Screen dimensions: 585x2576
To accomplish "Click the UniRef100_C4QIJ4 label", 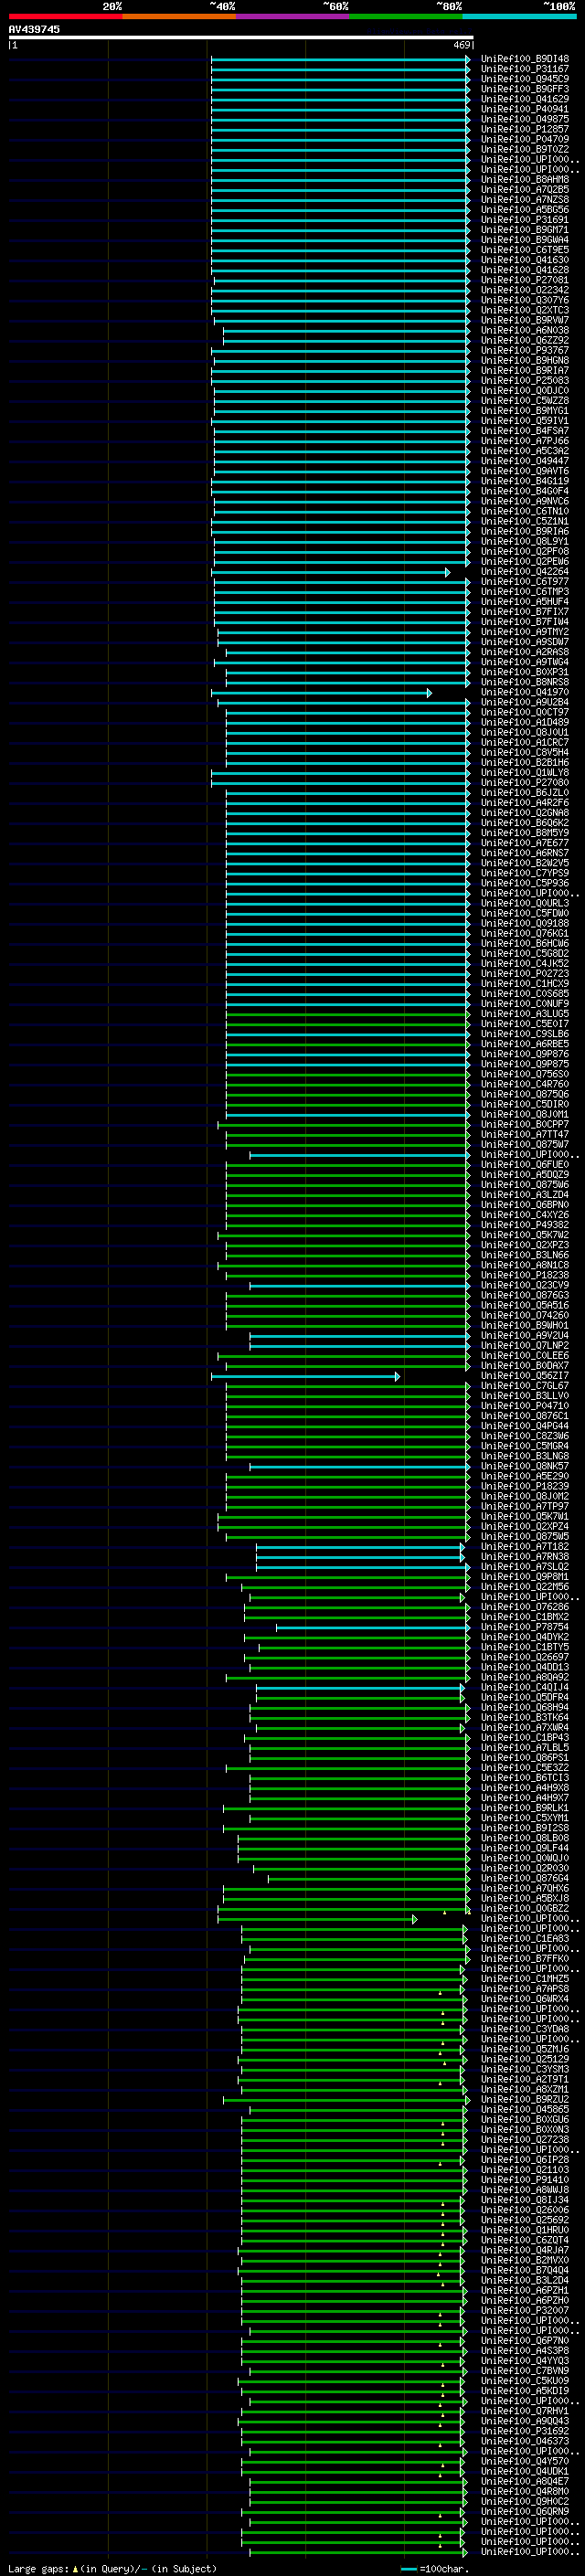I will click(525, 1687).
